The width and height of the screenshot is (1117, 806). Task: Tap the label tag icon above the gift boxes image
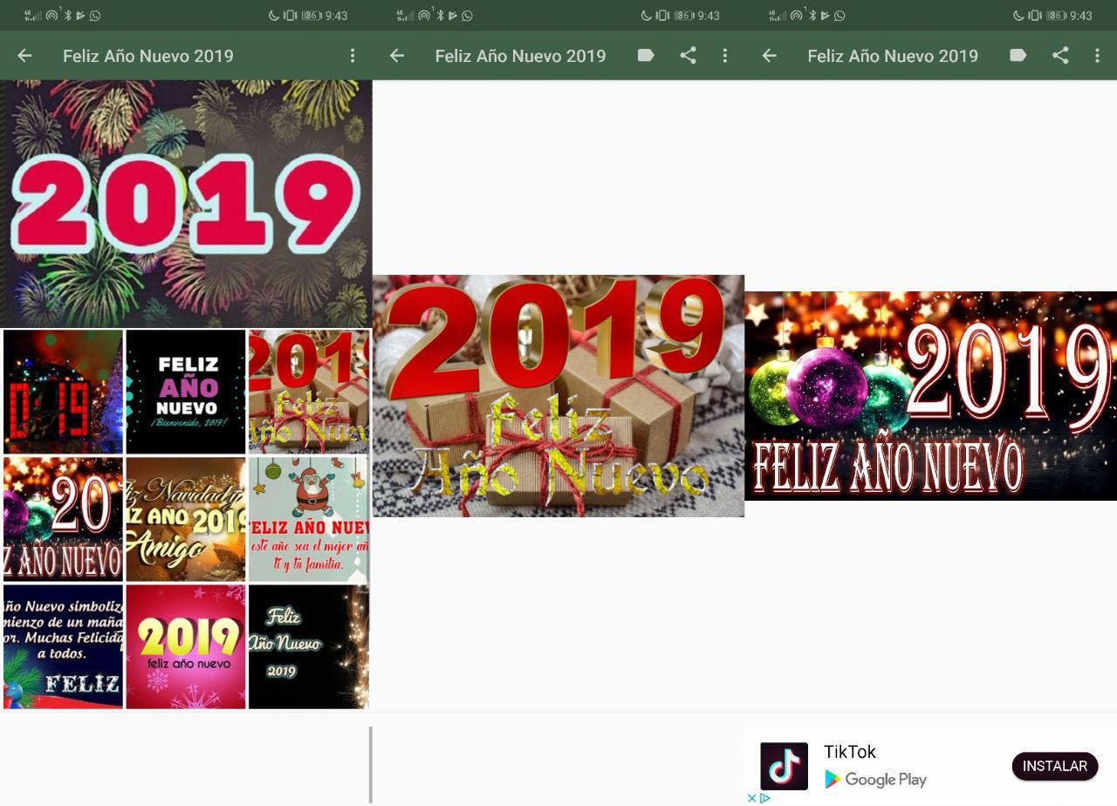[646, 56]
